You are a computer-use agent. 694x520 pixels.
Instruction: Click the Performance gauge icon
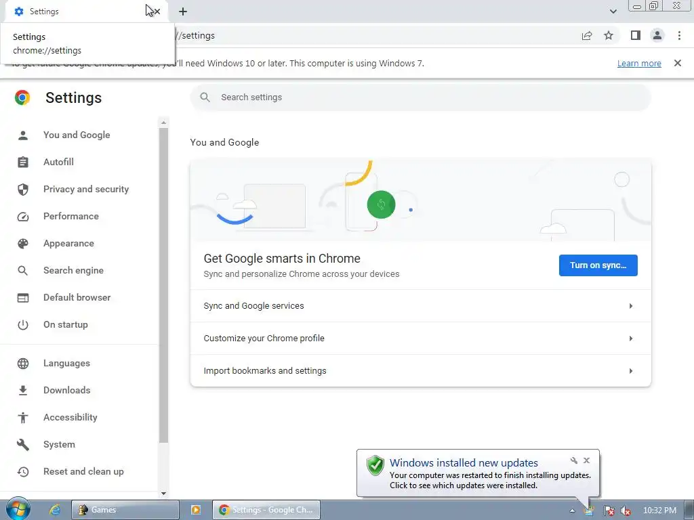tap(22, 217)
